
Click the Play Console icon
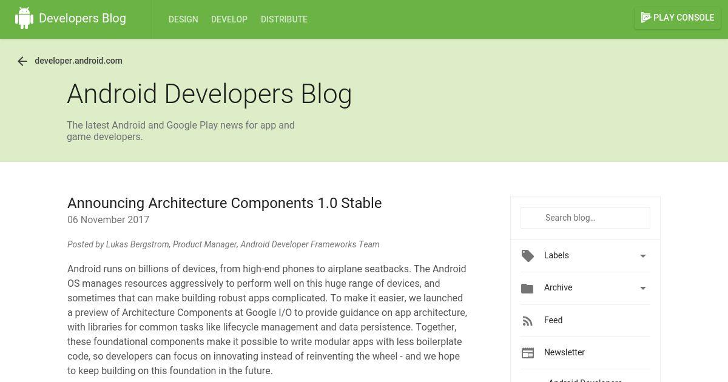coord(646,18)
